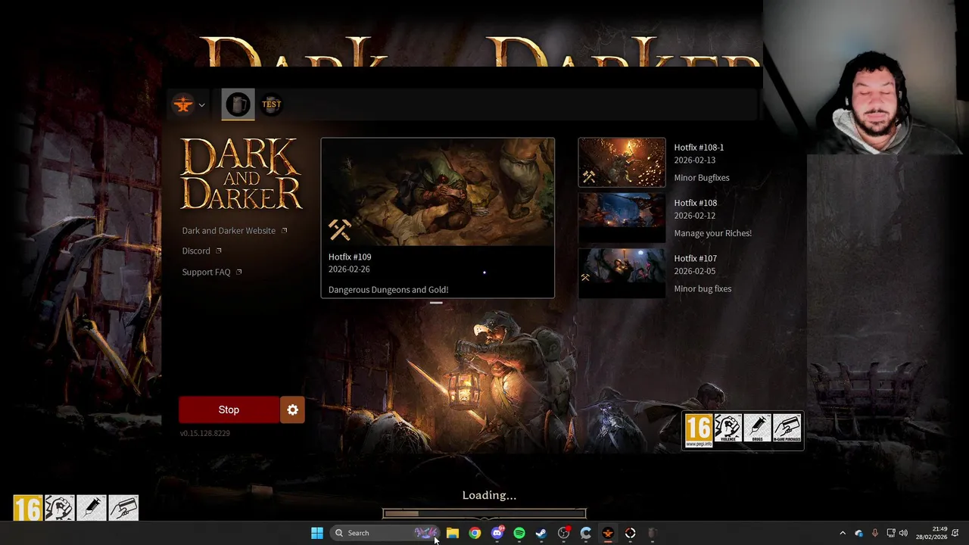
Task: Click the PEGI violence fist icon in launcher
Action: [x=728, y=429]
